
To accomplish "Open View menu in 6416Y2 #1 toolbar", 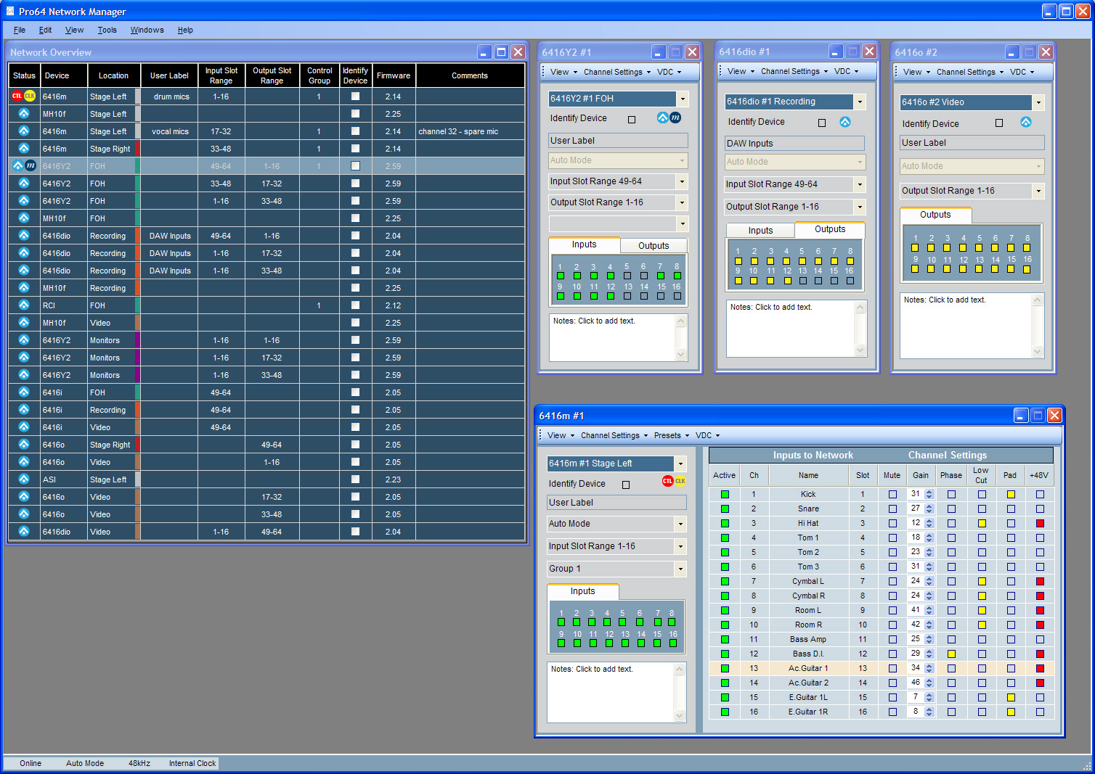I will point(563,72).
